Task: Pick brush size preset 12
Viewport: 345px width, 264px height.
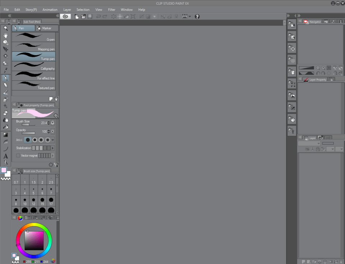Action: 33,201
